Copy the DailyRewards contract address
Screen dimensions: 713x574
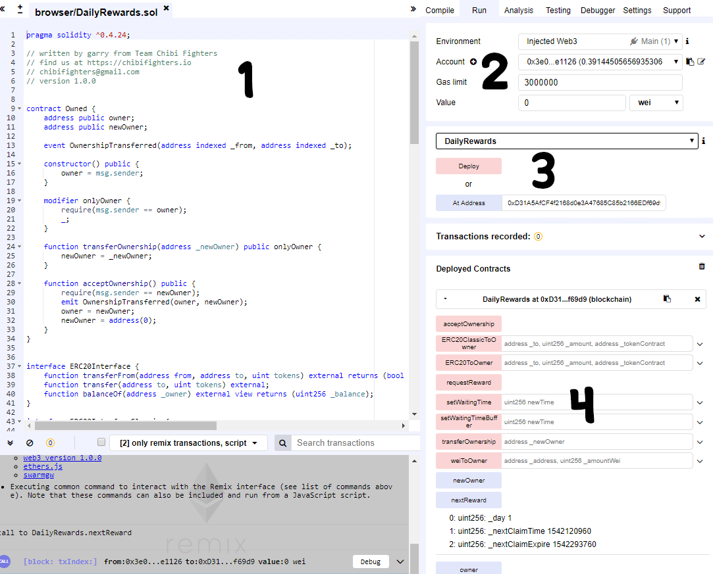tap(667, 299)
